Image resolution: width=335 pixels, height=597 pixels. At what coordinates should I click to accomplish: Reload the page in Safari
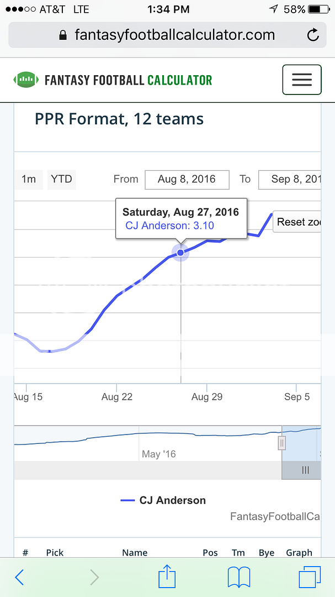[312, 36]
